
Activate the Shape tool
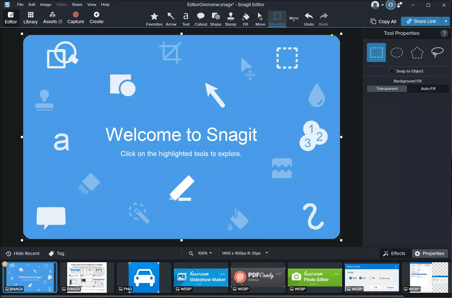(x=216, y=19)
